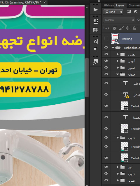Open the 3D panel cube icon
Image resolution: width=140 pixels, height=186 pixels.
pyautogui.click(x=96, y=21)
